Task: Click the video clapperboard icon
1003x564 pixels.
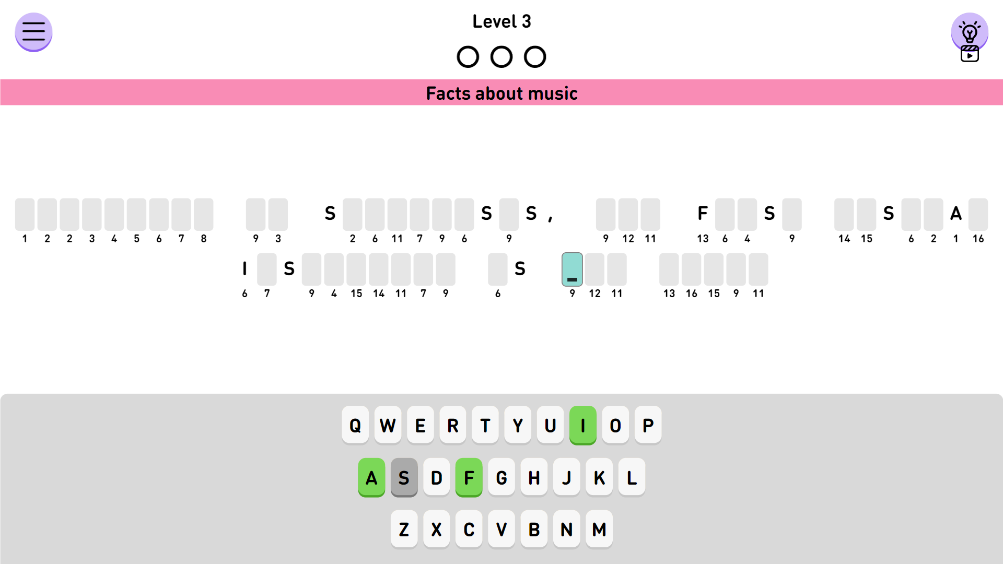Action: coord(970,54)
